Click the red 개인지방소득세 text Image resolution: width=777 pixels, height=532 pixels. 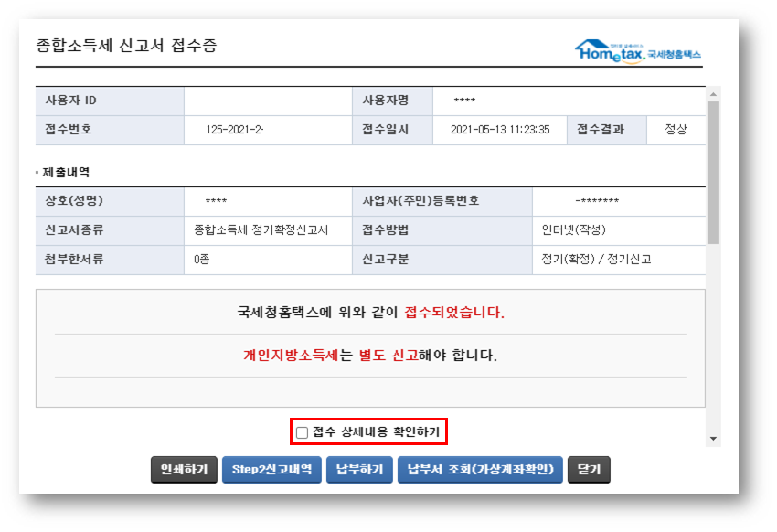pos(291,356)
